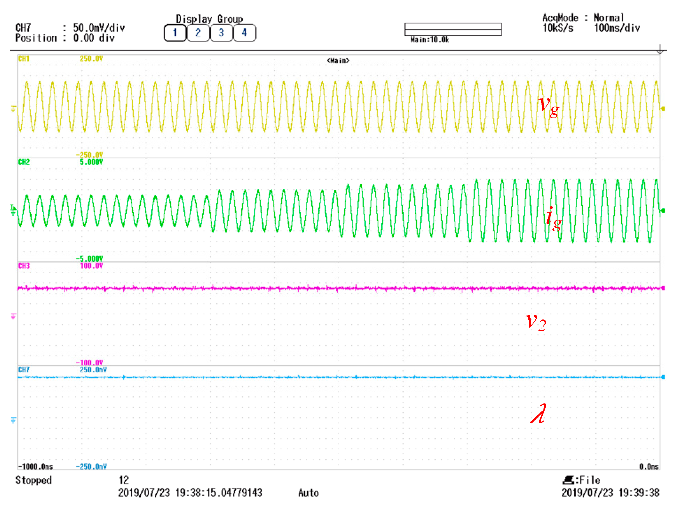Select Display Group 1 button

pos(175,33)
